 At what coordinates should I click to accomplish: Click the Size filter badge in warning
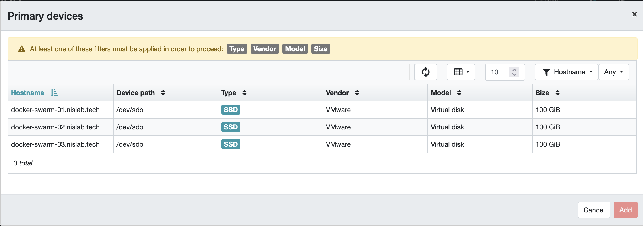click(x=320, y=49)
